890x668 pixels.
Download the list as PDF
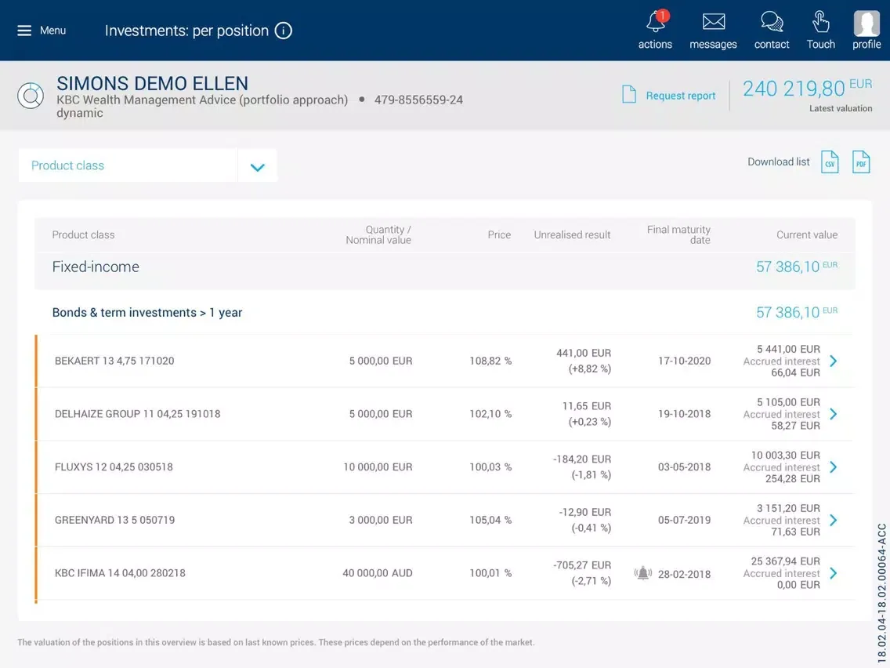pos(861,162)
